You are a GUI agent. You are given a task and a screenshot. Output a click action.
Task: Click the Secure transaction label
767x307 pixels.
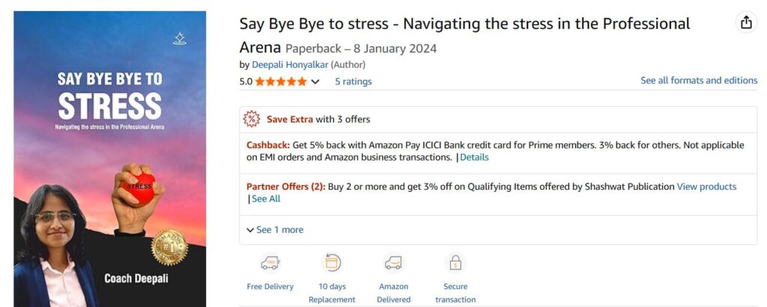(455, 293)
